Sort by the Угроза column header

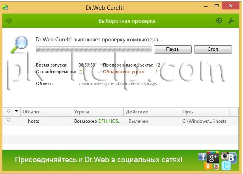[98, 112]
